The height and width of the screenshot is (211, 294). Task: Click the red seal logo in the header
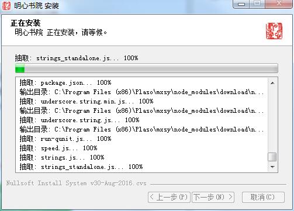coord(274,31)
